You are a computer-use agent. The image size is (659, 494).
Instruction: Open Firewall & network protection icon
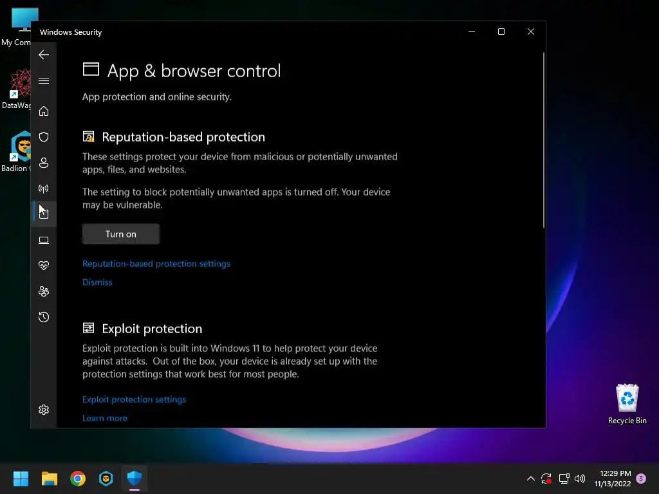(x=44, y=188)
